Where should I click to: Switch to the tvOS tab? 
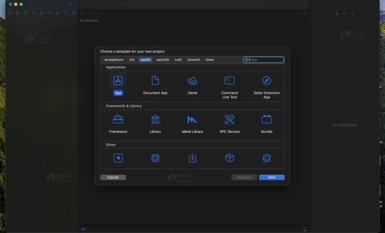[x=178, y=60]
